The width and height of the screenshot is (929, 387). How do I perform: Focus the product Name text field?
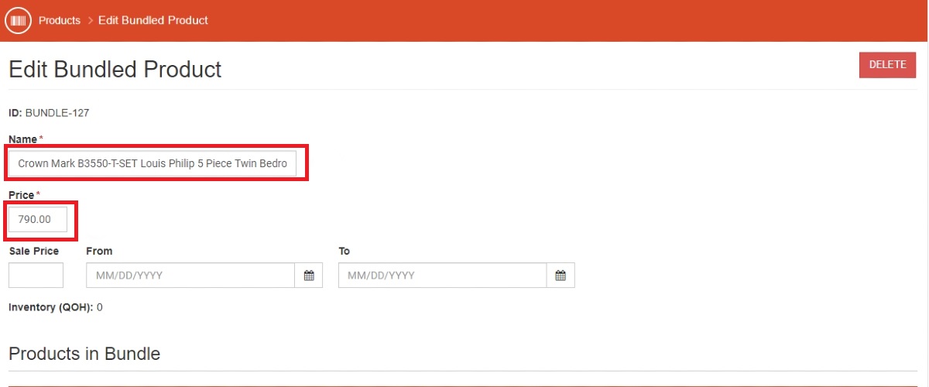[153, 163]
